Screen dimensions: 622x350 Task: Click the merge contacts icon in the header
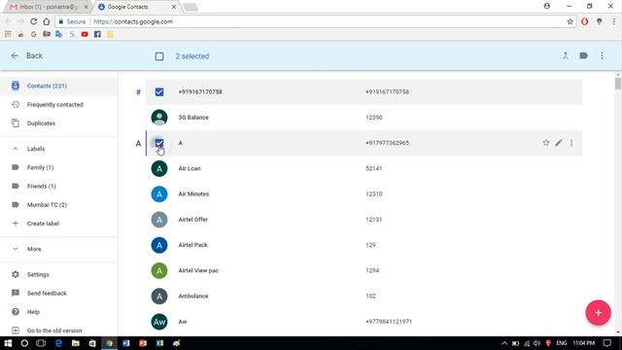coord(566,56)
